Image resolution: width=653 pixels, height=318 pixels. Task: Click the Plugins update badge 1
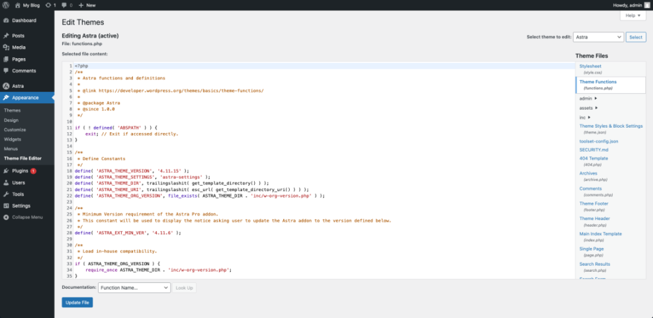pyautogui.click(x=33, y=171)
